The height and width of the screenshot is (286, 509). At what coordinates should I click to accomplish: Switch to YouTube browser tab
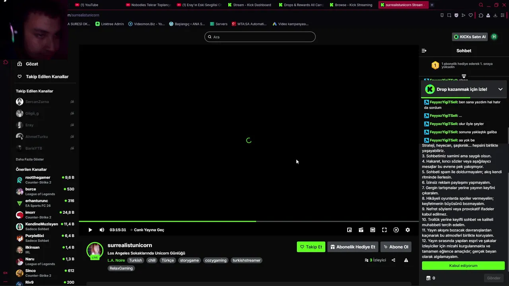(97, 5)
